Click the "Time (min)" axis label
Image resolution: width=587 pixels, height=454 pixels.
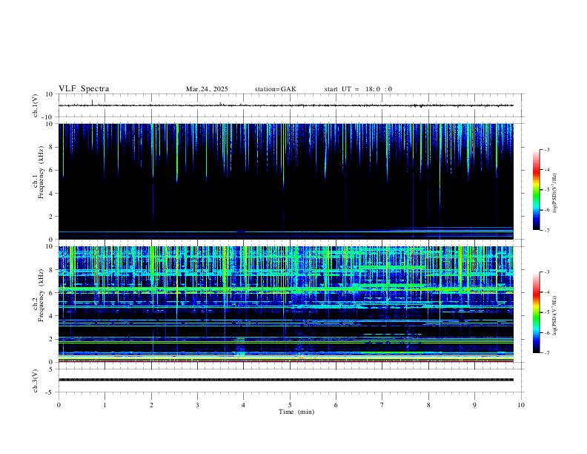click(296, 412)
